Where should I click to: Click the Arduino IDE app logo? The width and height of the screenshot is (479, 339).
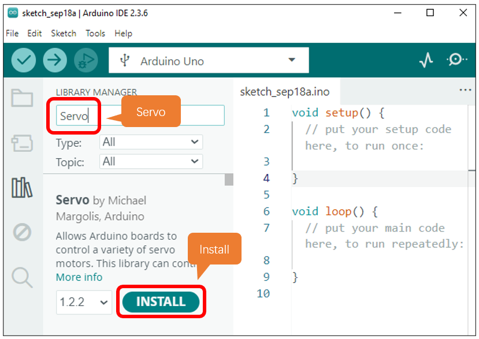(x=13, y=13)
